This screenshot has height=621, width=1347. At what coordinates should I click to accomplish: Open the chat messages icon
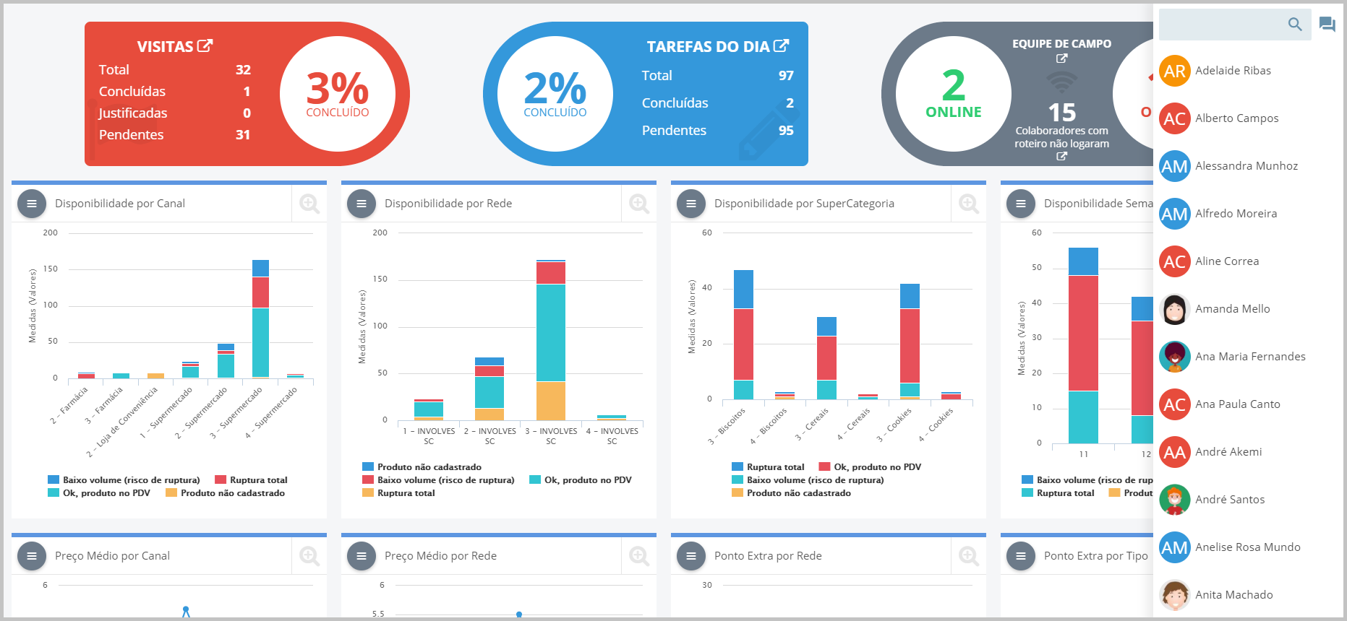[1327, 25]
